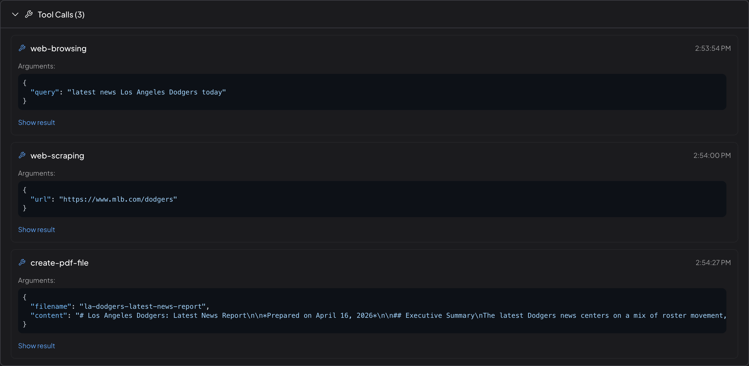
Task: Click the timestamp 2:53:54 PM
Action: click(x=712, y=48)
